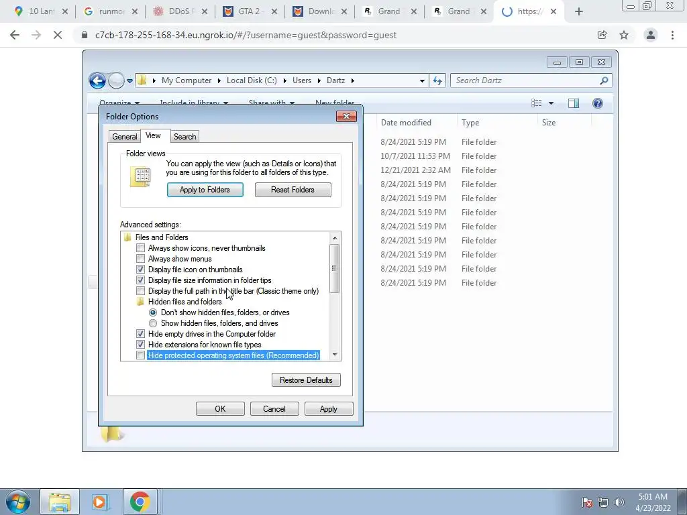Image resolution: width=687 pixels, height=515 pixels.
Task: Select the View tab
Action: 153,135
